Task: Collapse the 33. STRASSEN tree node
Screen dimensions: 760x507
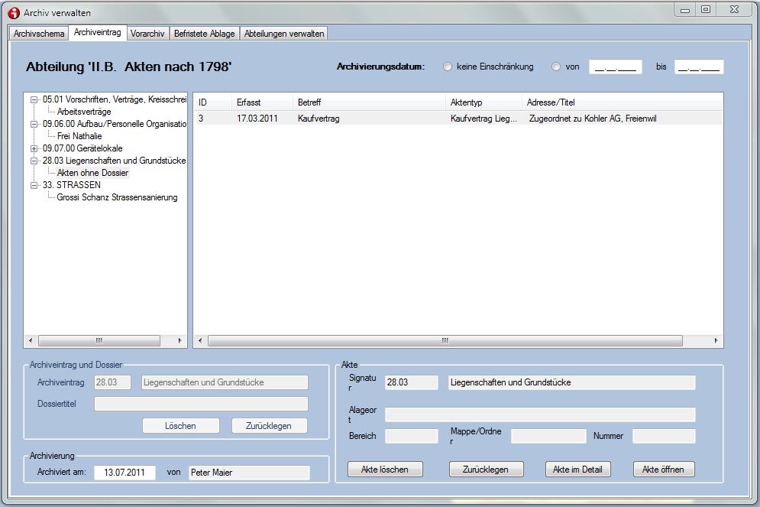Action: coord(34,185)
